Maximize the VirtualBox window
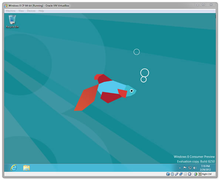This screenshot has height=180, width=222. click(203, 5)
